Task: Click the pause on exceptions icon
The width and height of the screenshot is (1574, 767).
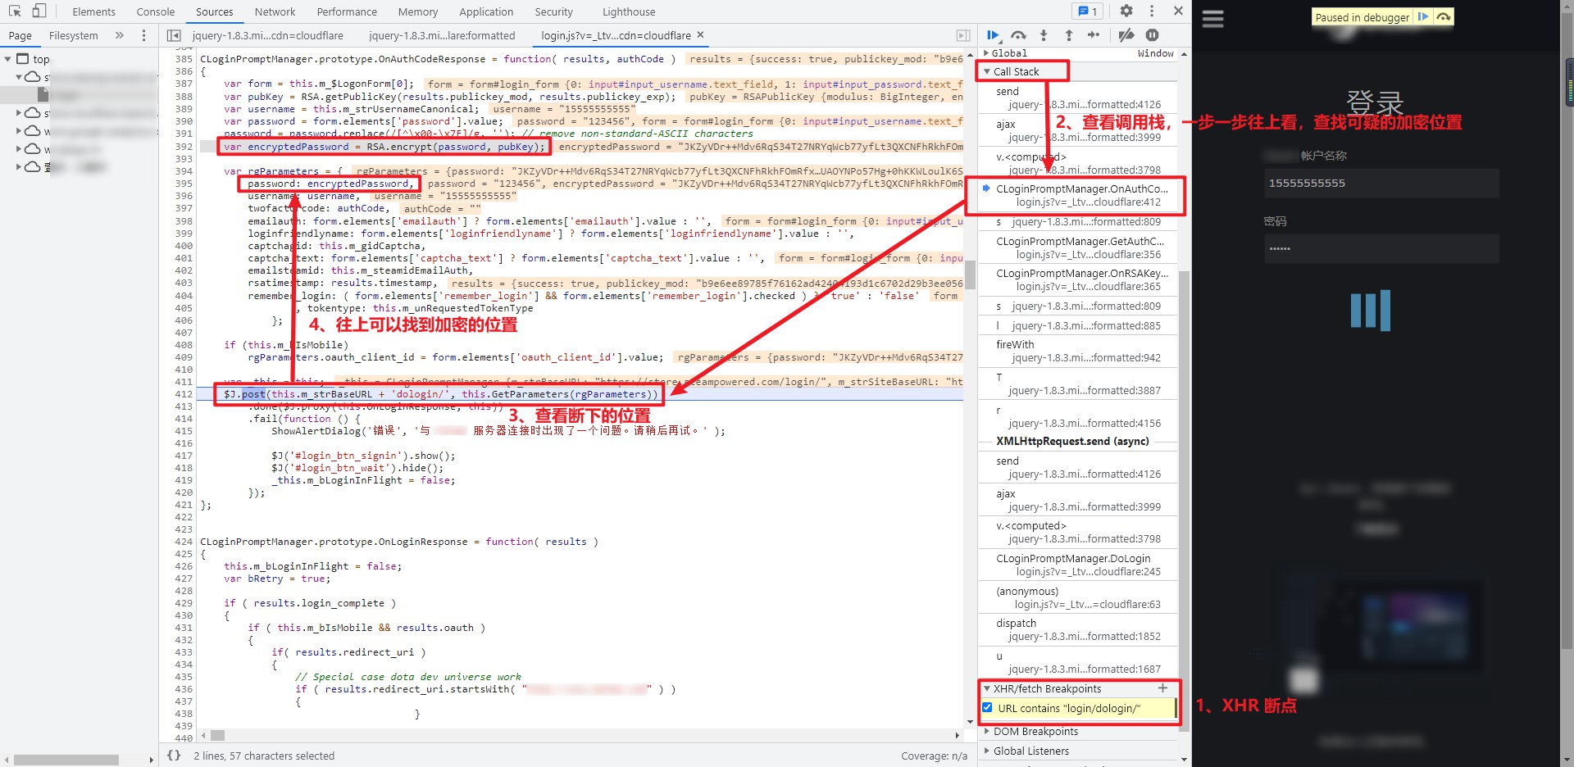Action: click(1152, 35)
